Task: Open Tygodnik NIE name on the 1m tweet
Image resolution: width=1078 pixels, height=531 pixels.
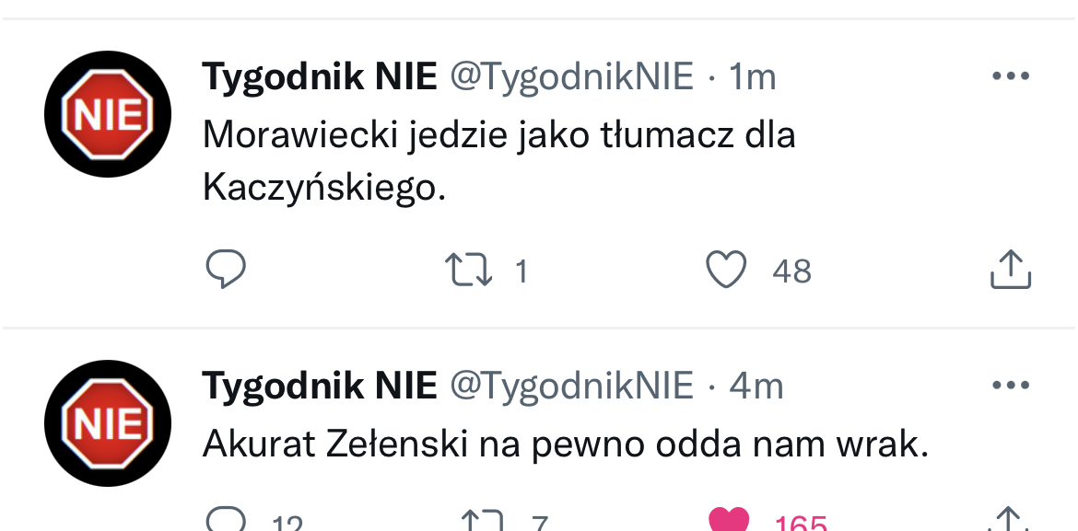Action: [x=319, y=77]
